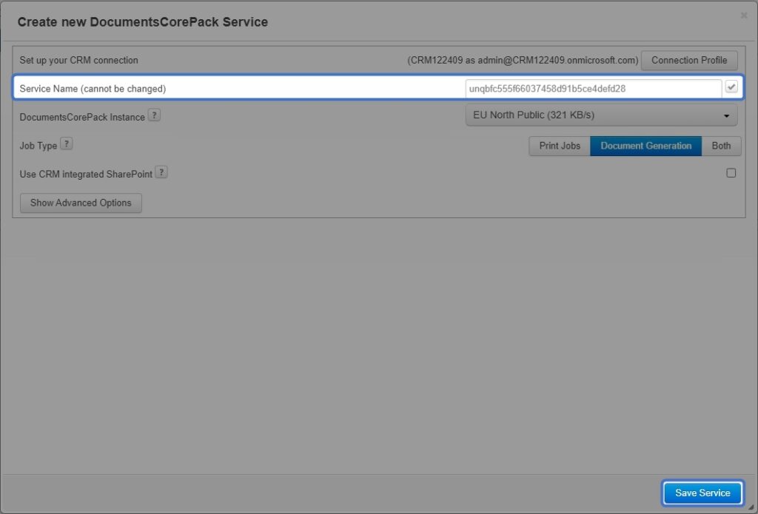Switch job type to Both

(x=721, y=146)
